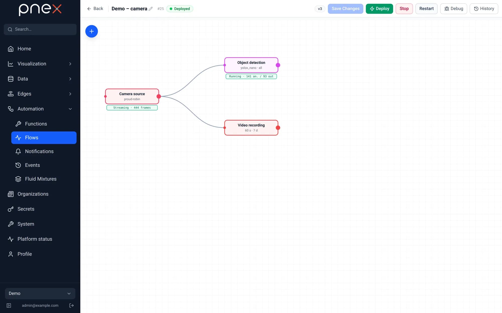Click the Video recording output port

(x=278, y=128)
